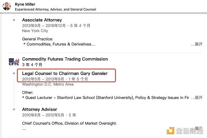The image size is (207, 138).
Task: Click the Attorney Advisor job title
Action: [x=39, y=109]
